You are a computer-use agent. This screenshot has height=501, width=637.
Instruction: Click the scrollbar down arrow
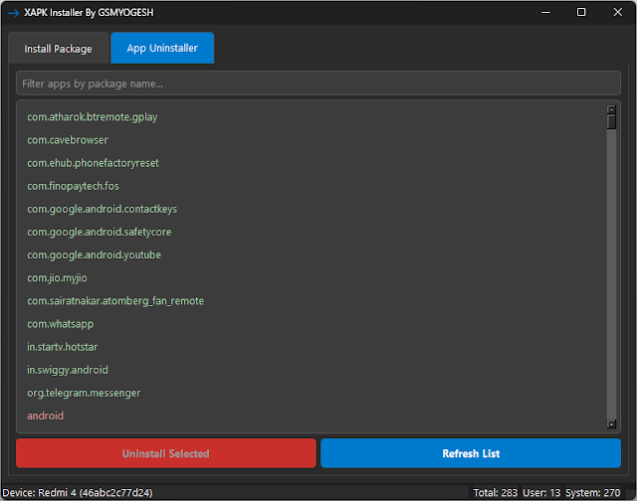point(611,424)
